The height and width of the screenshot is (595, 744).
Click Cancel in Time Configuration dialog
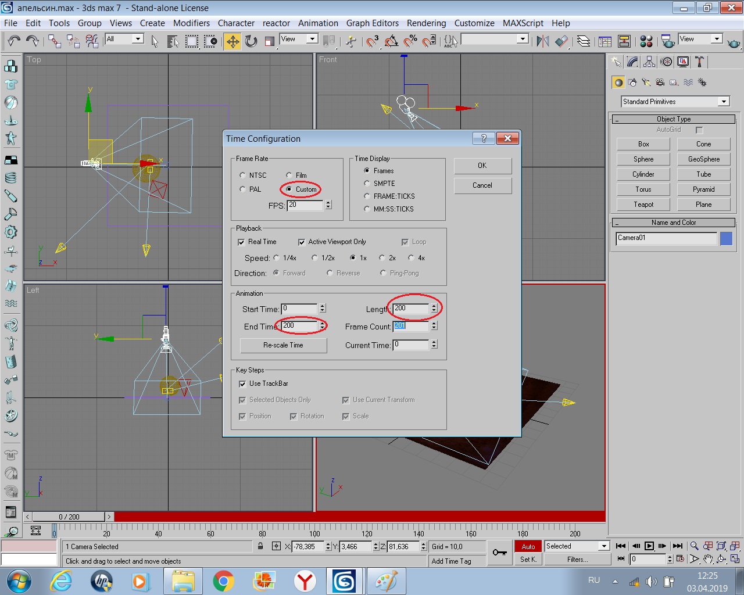point(482,185)
